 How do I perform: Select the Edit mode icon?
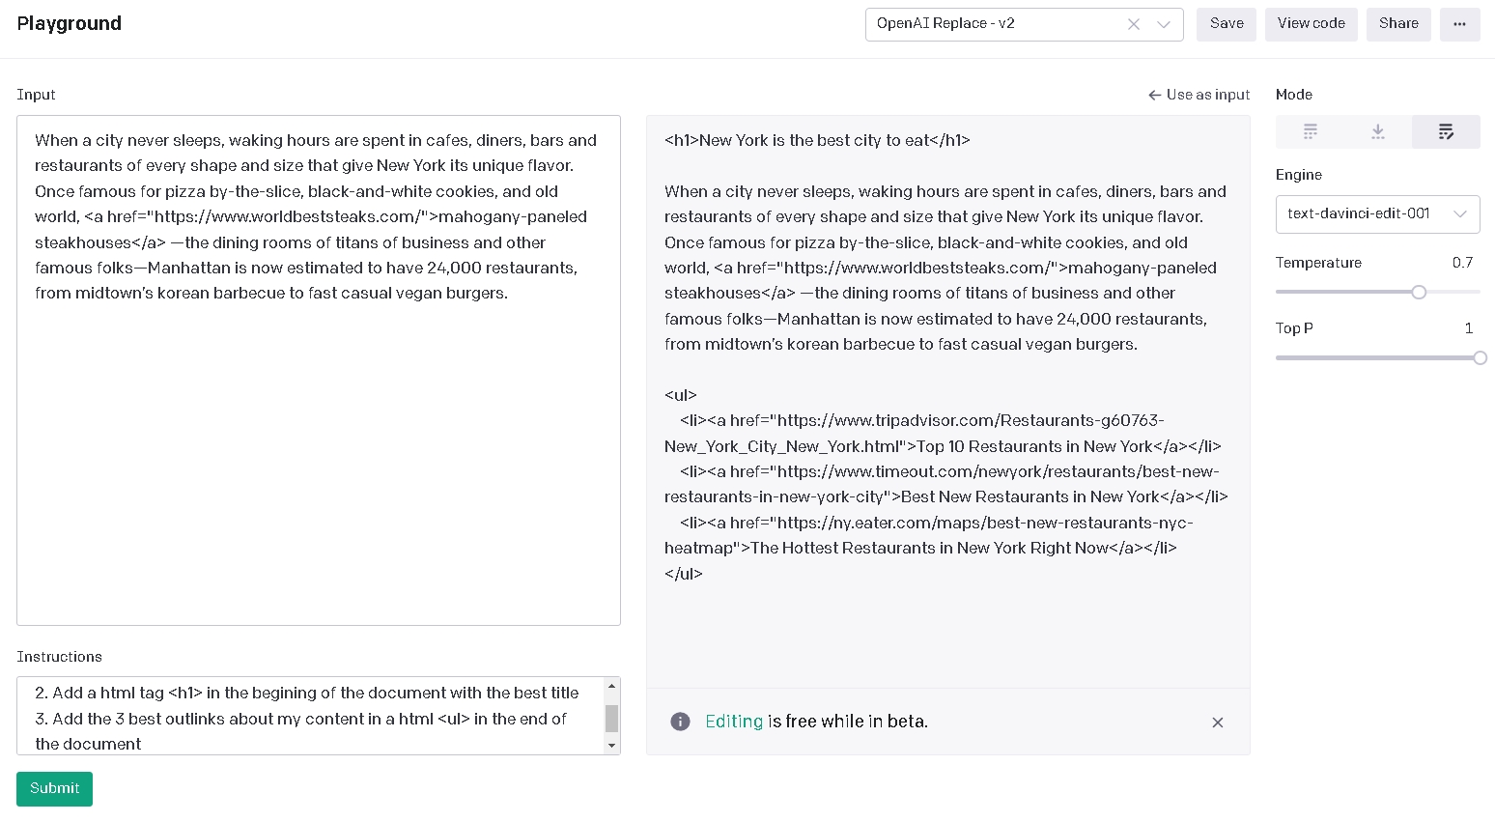pos(1446,131)
